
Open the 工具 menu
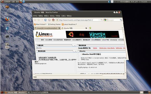63,16
